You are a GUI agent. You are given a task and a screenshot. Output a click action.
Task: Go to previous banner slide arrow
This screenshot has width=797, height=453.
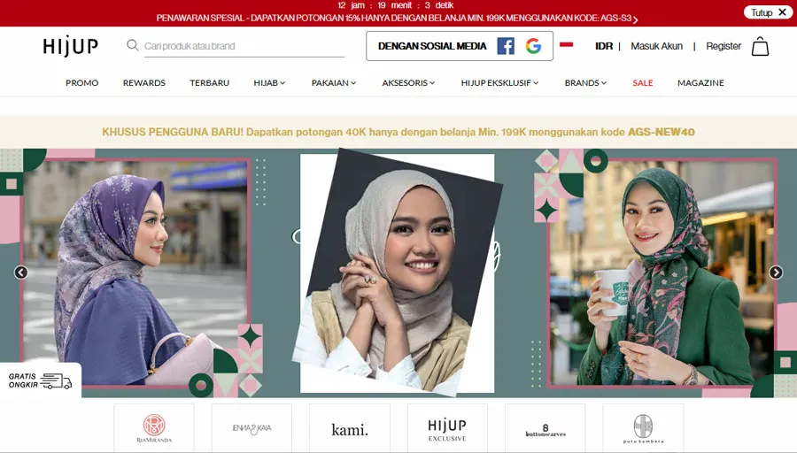21,273
